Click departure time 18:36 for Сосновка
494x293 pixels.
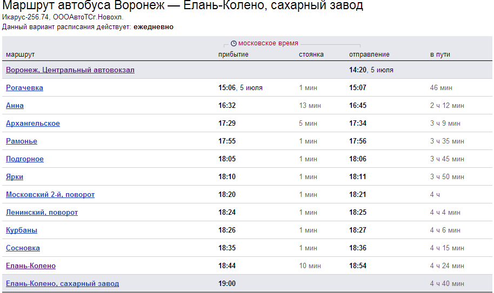click(x=358, y=248)
